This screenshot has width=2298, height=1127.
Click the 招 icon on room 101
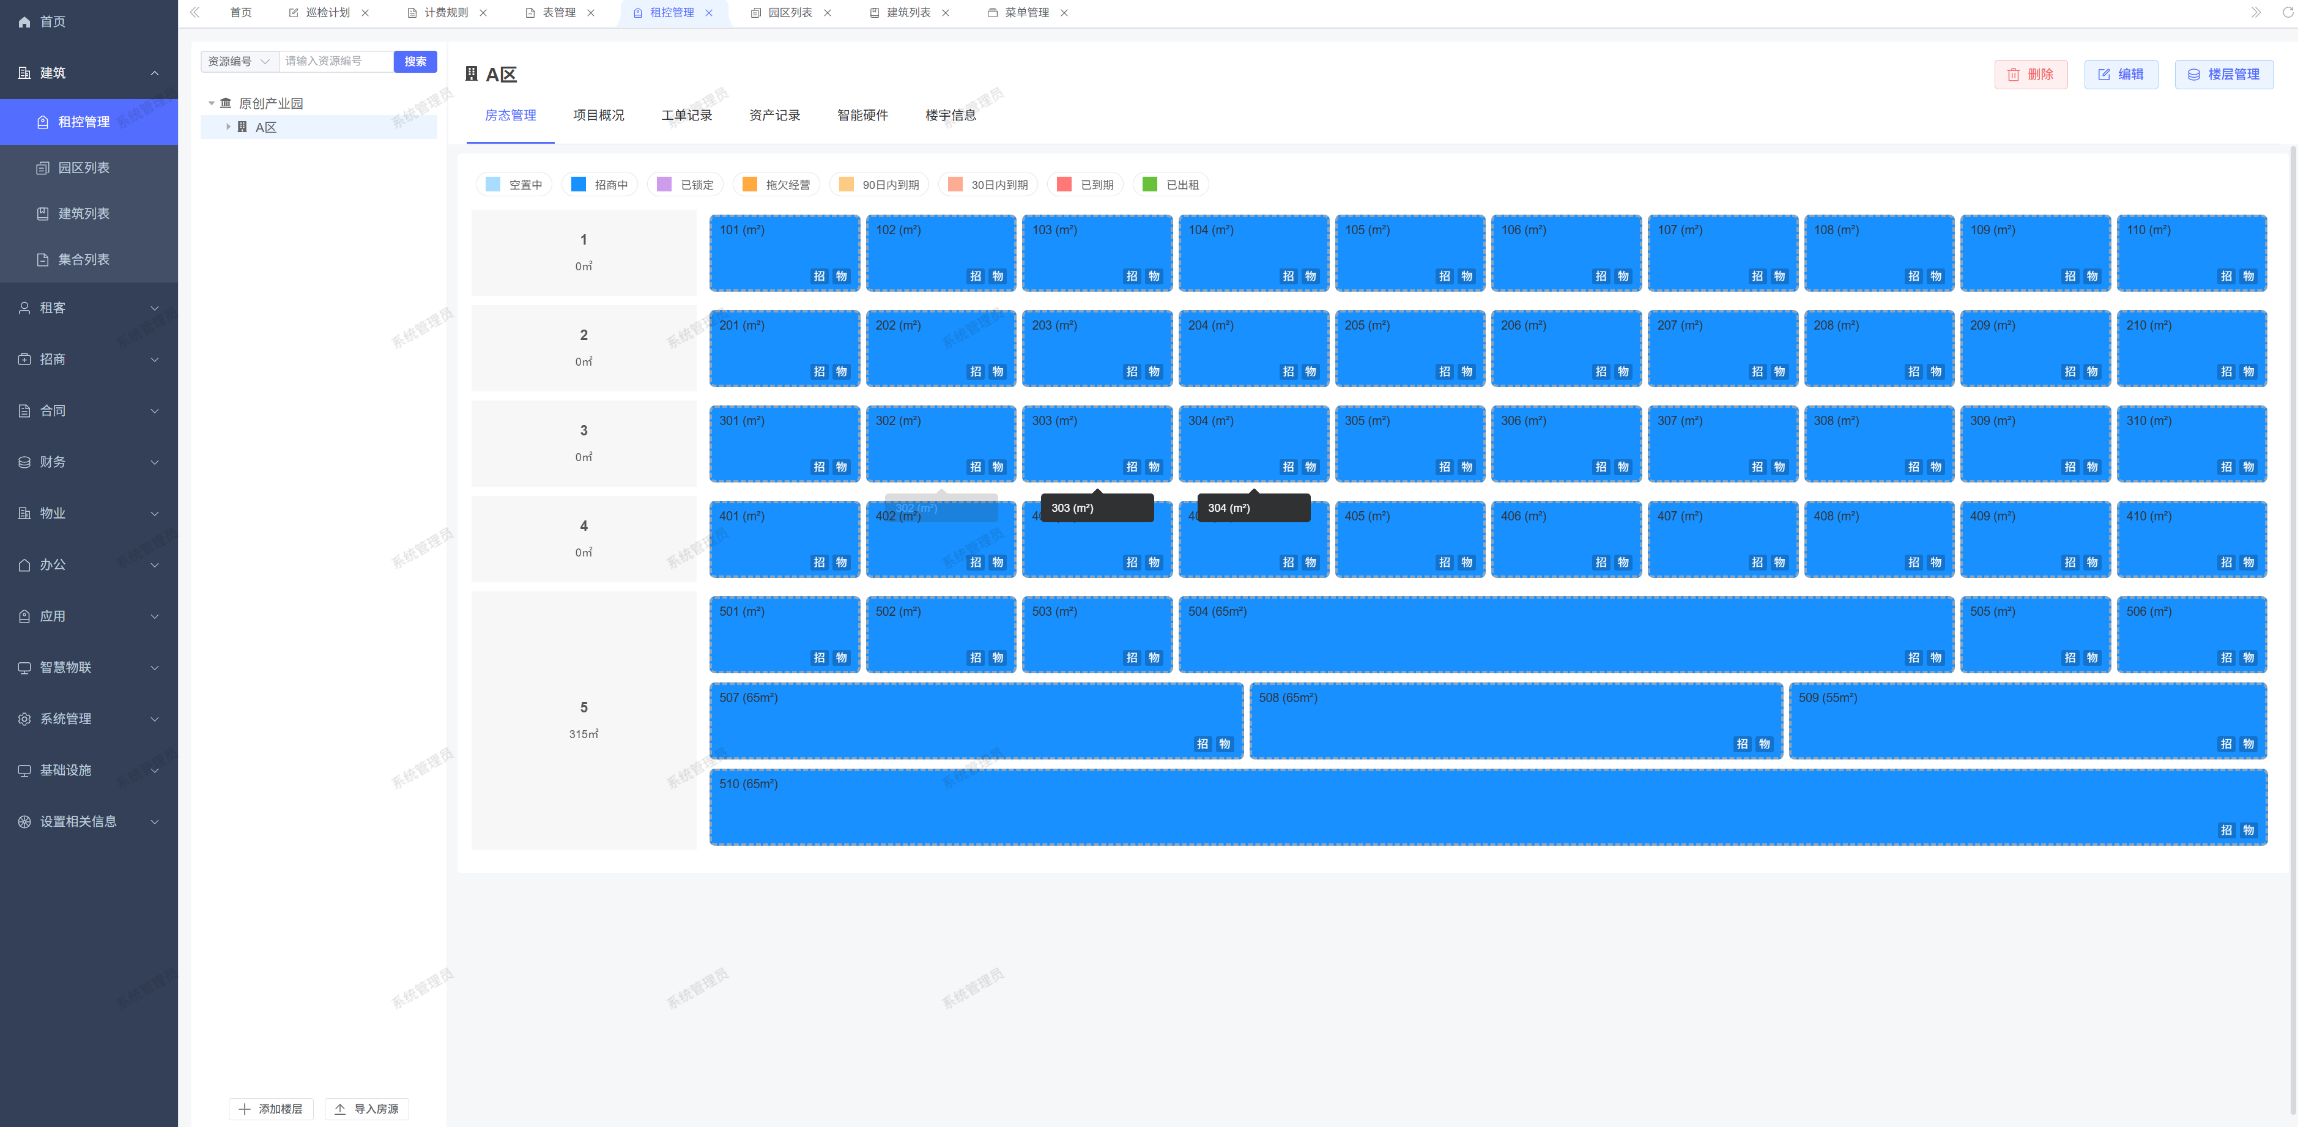(819, 276)
